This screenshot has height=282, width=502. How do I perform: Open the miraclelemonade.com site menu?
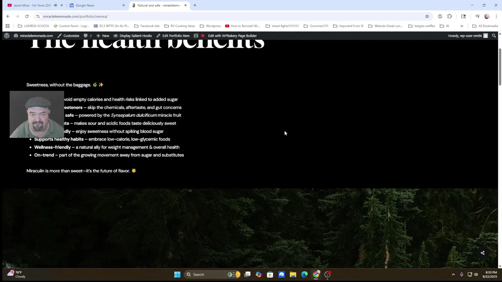coord(33,36)
